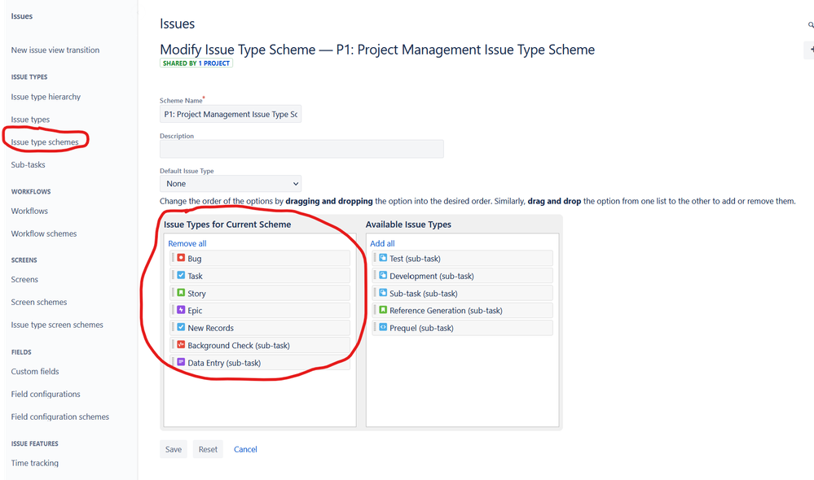
Task: Click the Background Check sub-task icon
Action: [x=181, y=345]
